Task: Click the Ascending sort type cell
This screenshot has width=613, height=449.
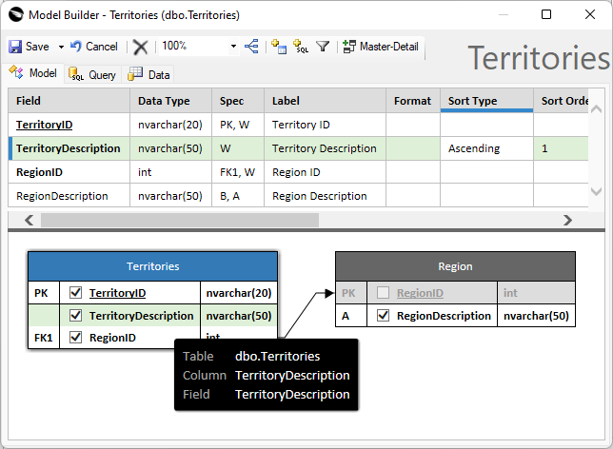Action: tap(486, 148)
